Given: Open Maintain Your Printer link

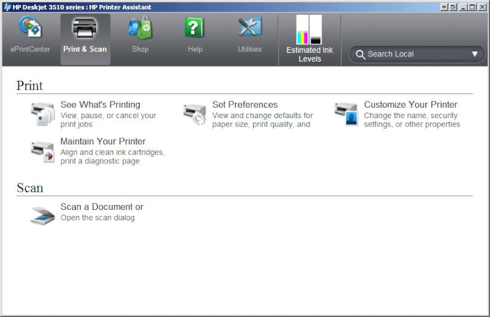Looking at the screenshot, I should [103, 141].
